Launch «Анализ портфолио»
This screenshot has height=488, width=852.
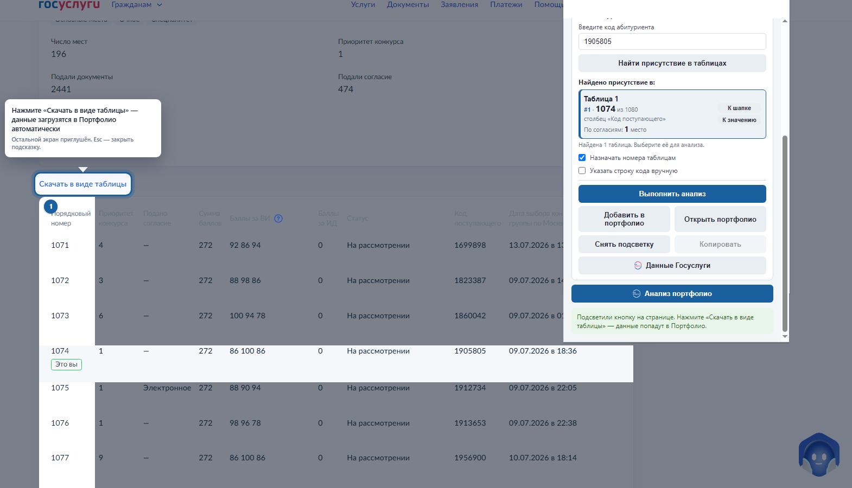pyautogui.click(x=672, y=294)
